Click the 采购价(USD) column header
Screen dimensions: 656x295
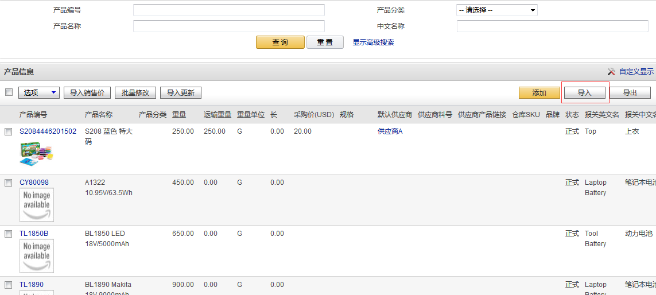pos(313,115)
